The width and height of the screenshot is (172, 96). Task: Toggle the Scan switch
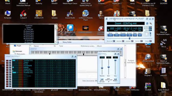[150, 30]
